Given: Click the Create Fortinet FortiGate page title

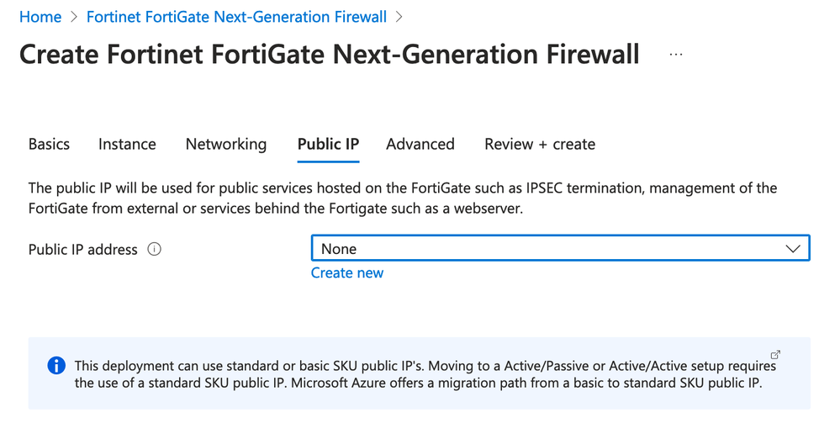Looking at the screenshot, I should click(329, 55).
